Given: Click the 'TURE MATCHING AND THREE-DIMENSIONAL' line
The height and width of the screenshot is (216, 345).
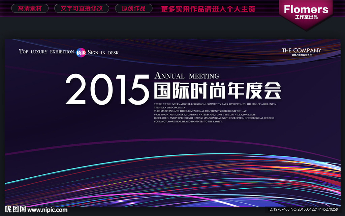Looking at the screenshot, I should point(200,111).
